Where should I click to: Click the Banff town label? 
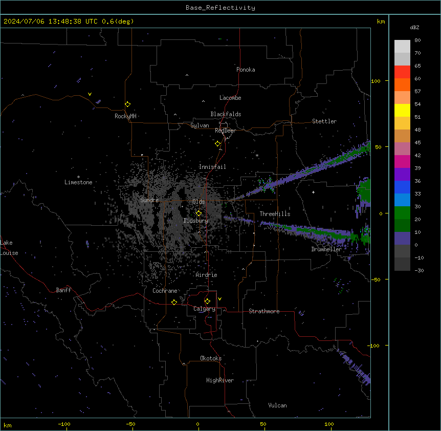(x=63, y=290)
